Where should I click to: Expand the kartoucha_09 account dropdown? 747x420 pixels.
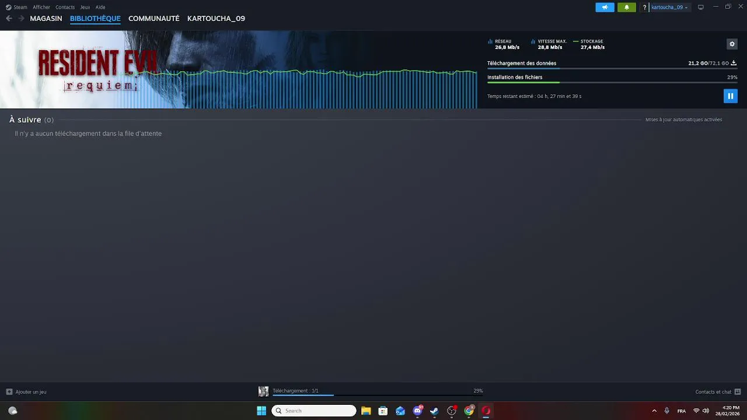[669, 8]
